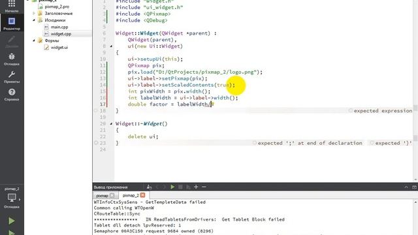Click the output pane scrollbar up arrow
418x235 pixels.
click(415, 202)
